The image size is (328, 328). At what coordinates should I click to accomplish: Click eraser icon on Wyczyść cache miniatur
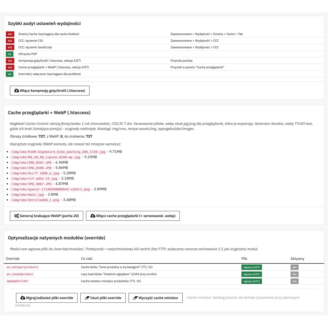(x=135, y=298)
